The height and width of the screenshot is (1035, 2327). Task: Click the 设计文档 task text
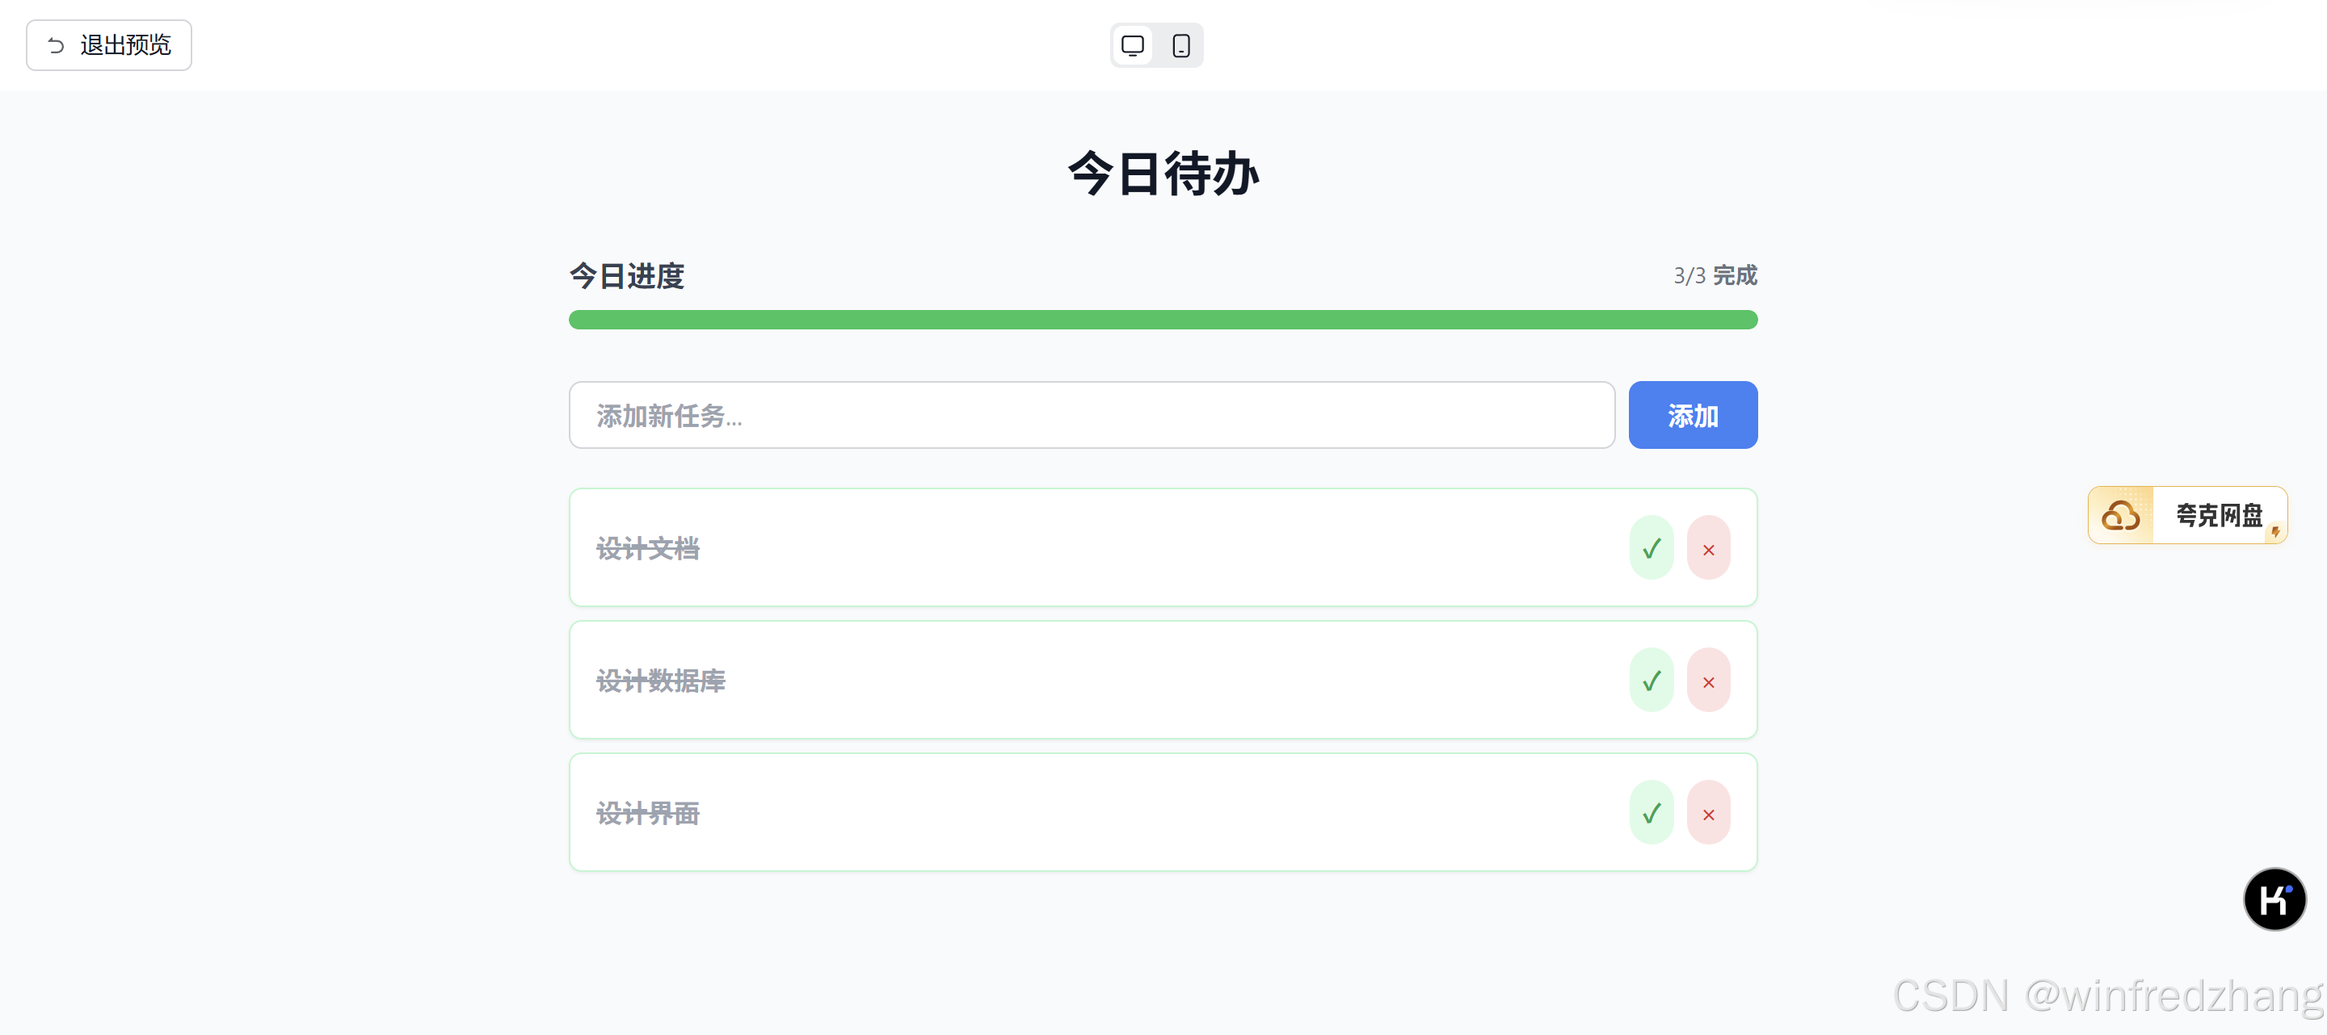648,549
